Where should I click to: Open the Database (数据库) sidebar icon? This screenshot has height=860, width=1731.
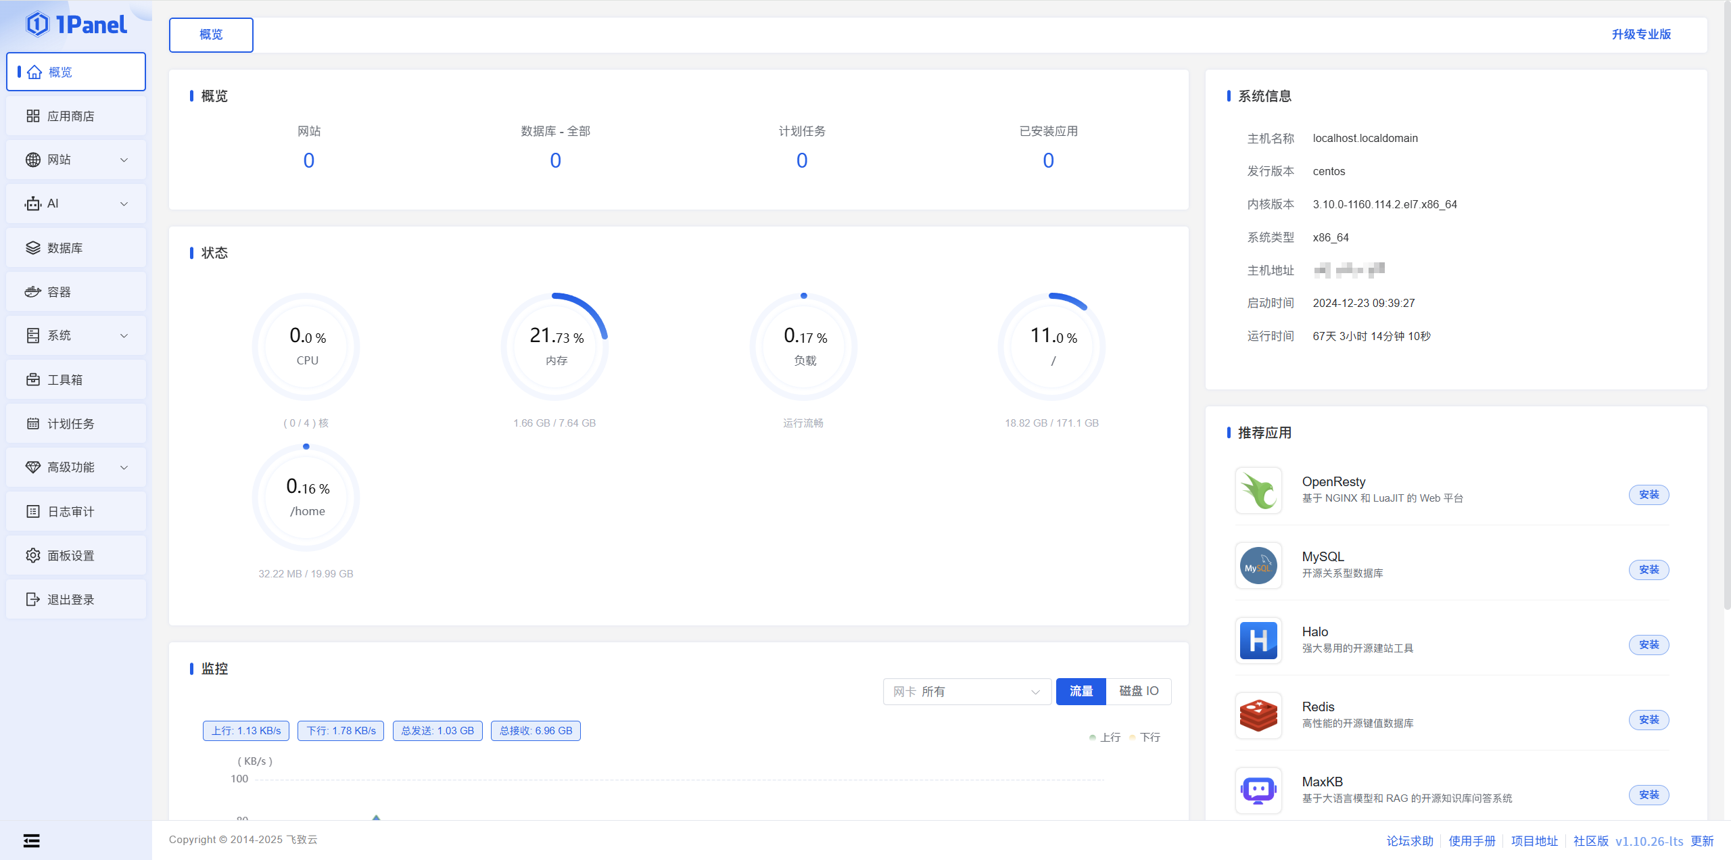tap(33, 248)
